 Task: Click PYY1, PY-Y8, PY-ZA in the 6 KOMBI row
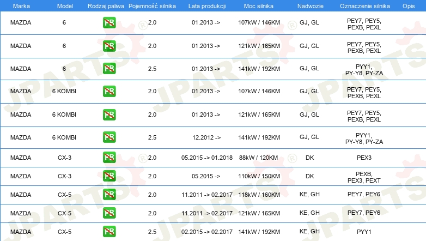[364, 138]
